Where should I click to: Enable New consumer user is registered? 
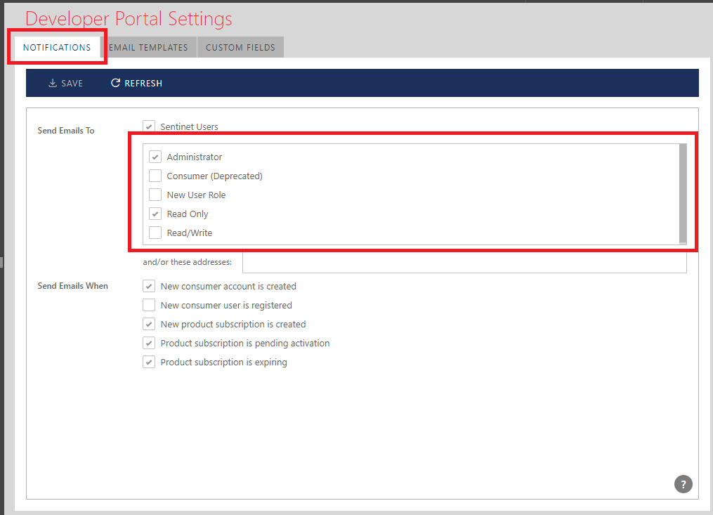pyautogui.click(x=149, y=306)
